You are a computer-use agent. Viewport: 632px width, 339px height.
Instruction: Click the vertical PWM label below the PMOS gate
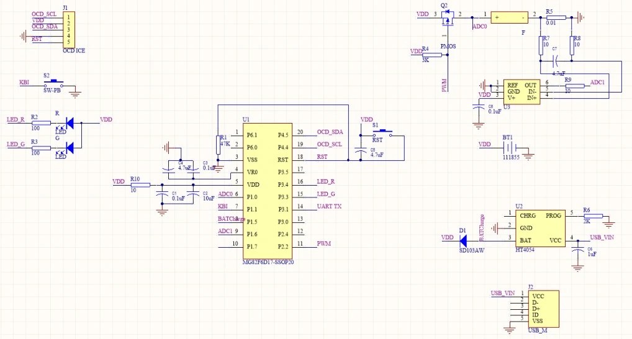pos(445,86)
